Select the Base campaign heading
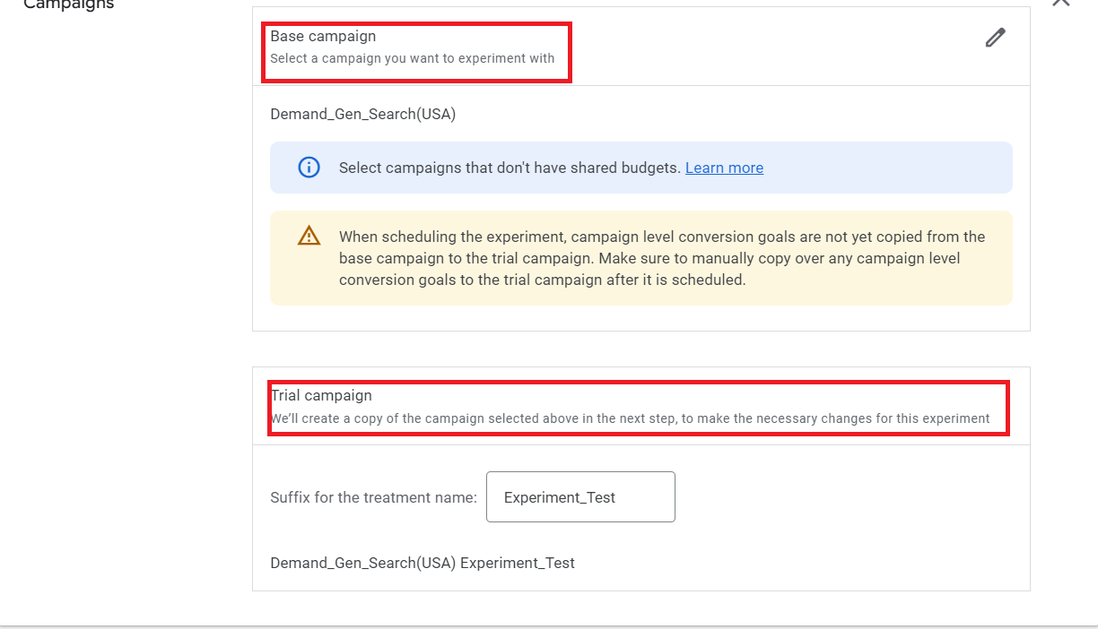Viewport: 1098px width, 629px height. (x=323, y=37)
